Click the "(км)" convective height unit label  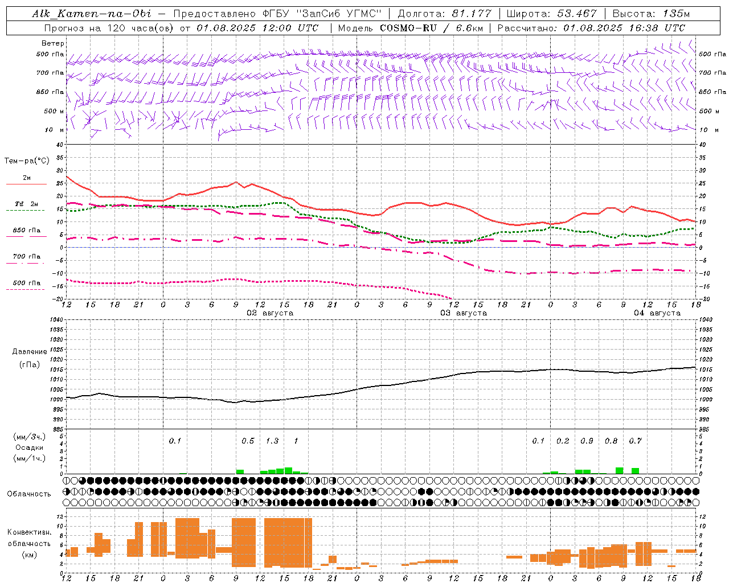(29, 554)
